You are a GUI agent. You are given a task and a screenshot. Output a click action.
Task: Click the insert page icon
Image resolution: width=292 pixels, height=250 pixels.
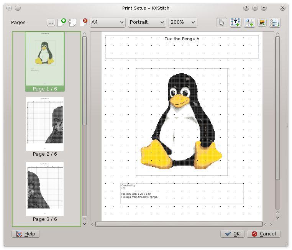tap(72, 23)
